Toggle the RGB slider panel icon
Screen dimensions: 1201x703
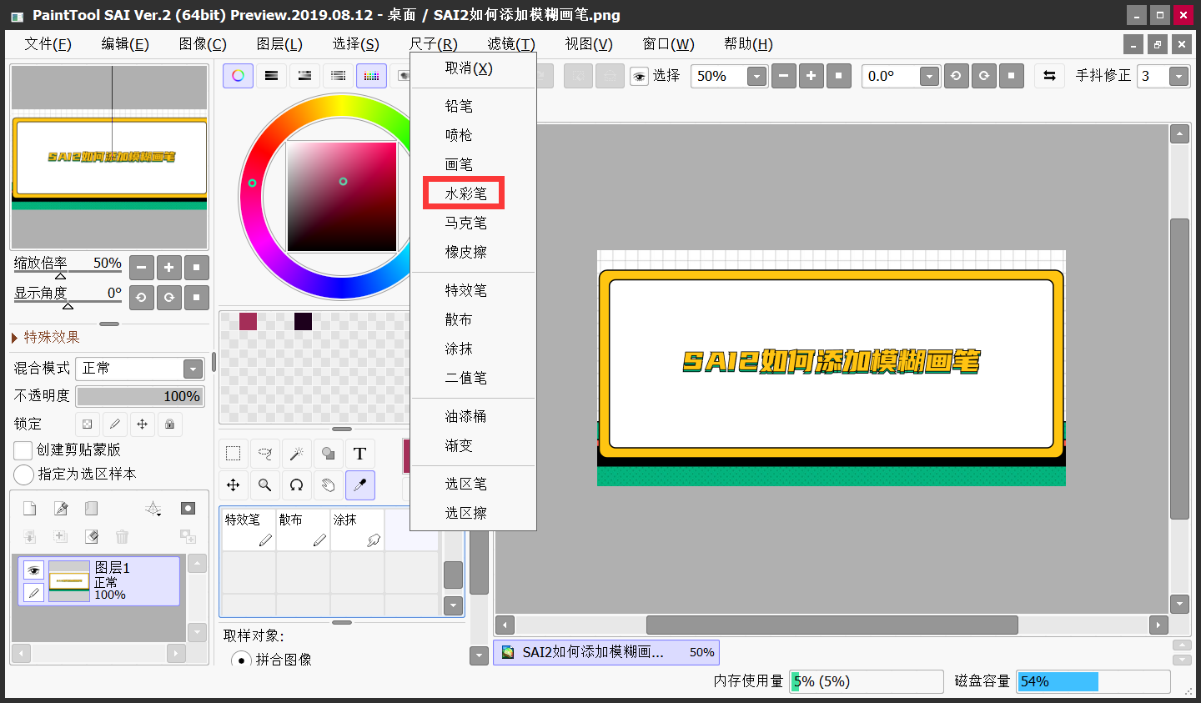click(271, 76)
